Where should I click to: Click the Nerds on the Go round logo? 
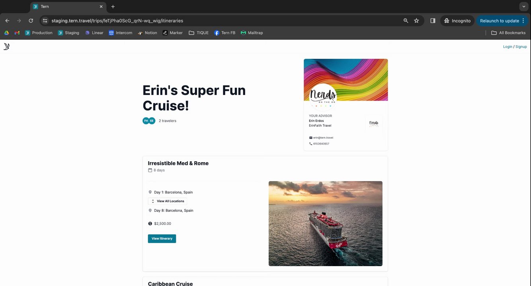click(x=323, y=97)
